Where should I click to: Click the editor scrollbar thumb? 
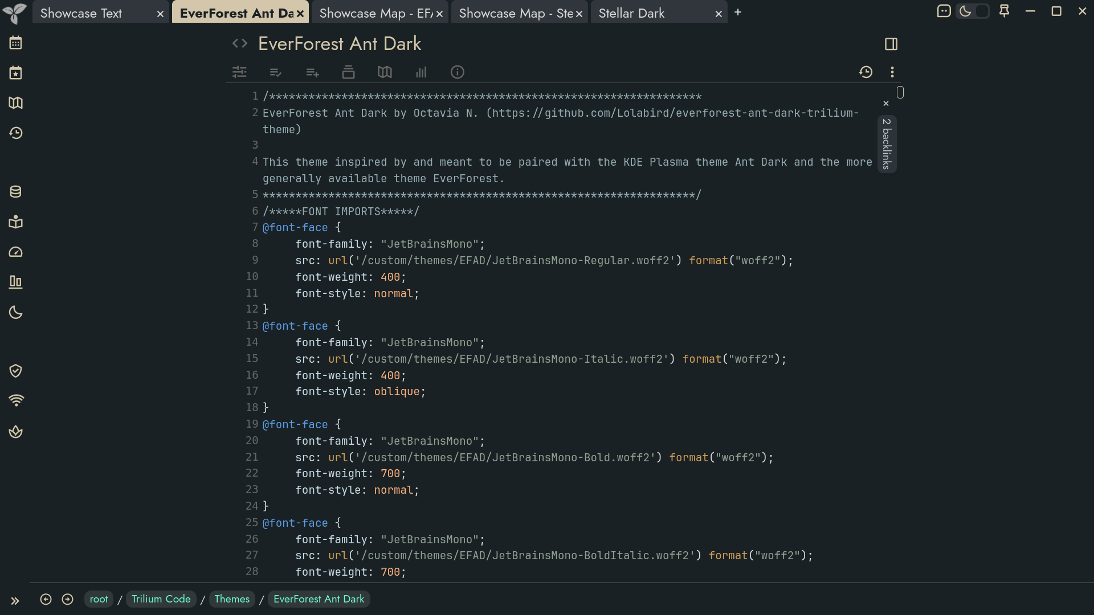click(x=900, y=92)
